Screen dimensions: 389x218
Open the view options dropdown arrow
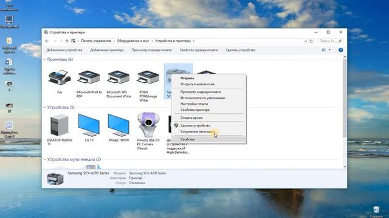[329, 50]
